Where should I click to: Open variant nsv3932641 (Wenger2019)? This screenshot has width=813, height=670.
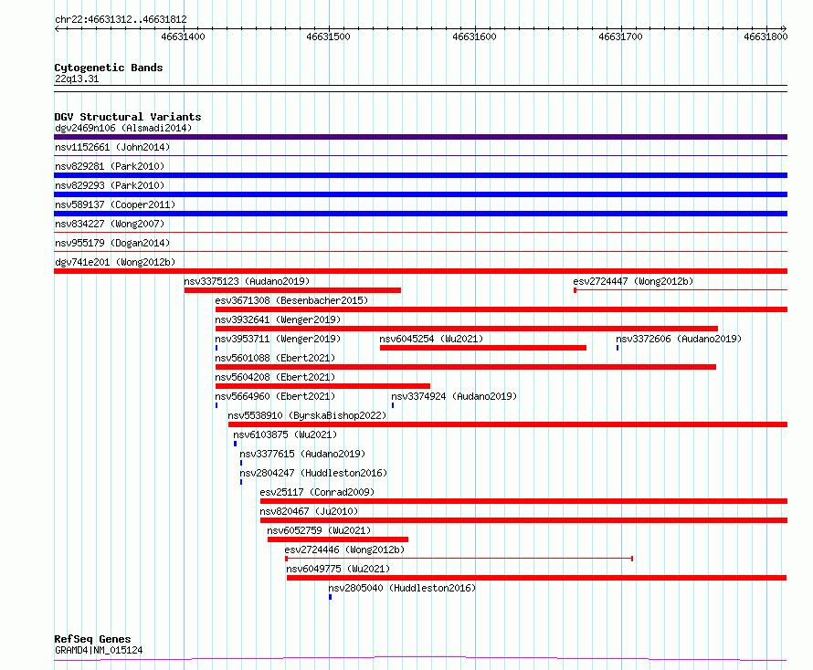click(x=278, y=319)
